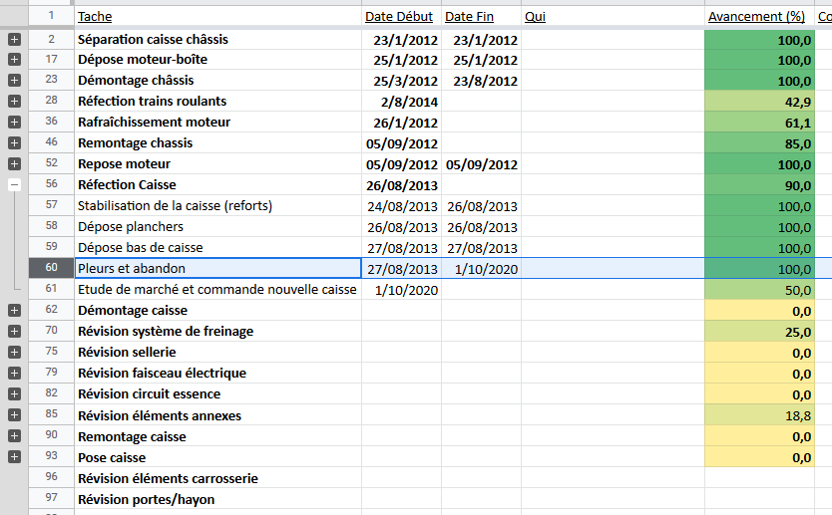The image size is (832, 515).
Task: Select the Stabilisation de la caisse cell
Action: pos(217,206)
